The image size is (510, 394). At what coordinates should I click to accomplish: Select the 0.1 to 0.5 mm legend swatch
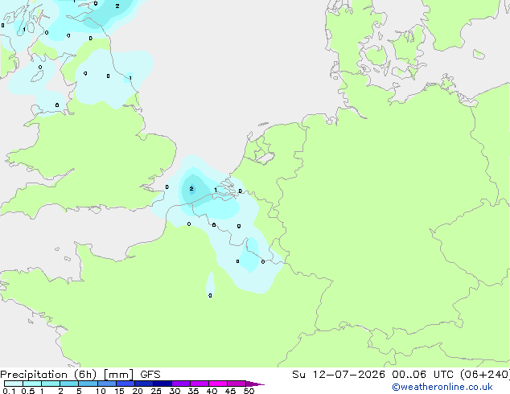pos(14,384)
